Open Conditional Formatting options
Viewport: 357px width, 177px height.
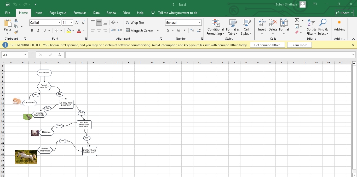click(215, 27)
